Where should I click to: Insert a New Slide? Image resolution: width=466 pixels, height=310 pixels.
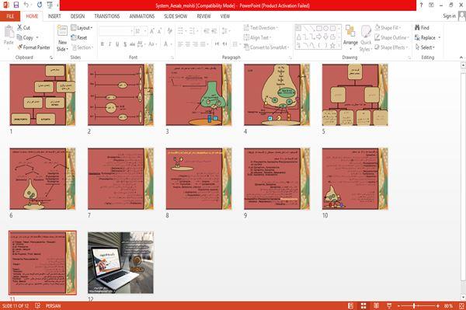[62, 39]
